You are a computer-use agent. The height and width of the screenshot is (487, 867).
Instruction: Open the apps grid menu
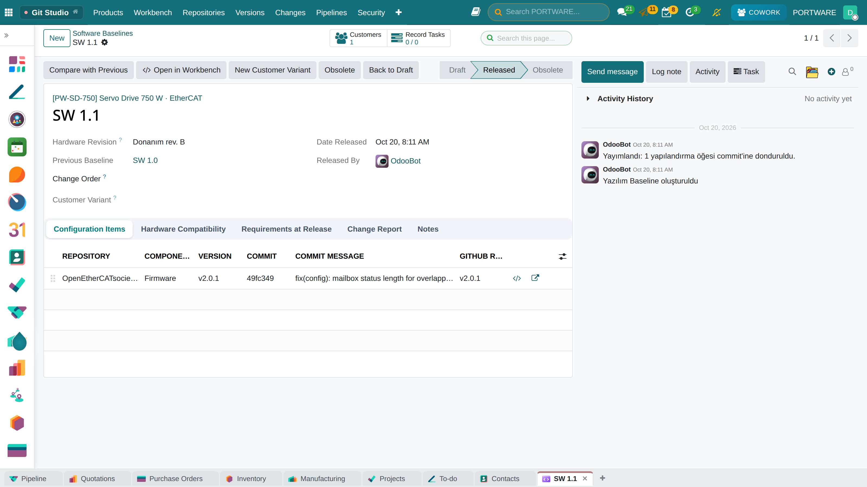point(9,12)
